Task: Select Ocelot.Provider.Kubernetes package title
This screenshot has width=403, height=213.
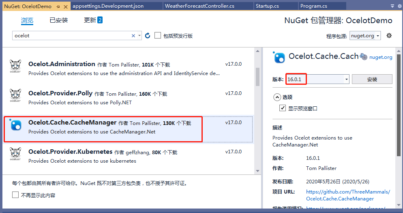Action: tap(71, 152)
